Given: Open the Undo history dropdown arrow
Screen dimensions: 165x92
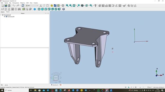Looking at the screenshot, I should (16, 6).
